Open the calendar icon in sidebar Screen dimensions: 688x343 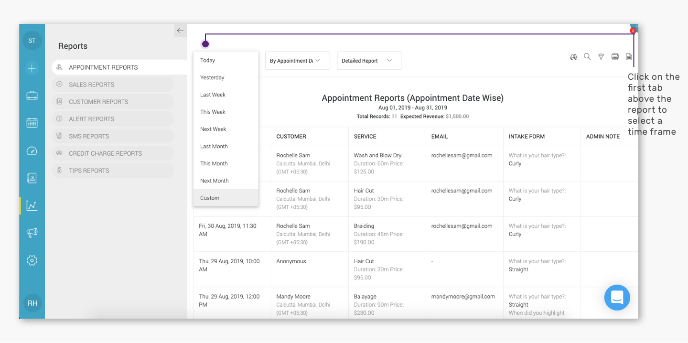pyautogui.click(x=32, y=123)
